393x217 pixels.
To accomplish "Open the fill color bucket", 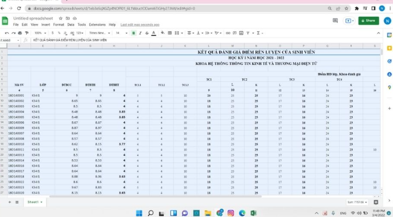I will pos(163,33).
